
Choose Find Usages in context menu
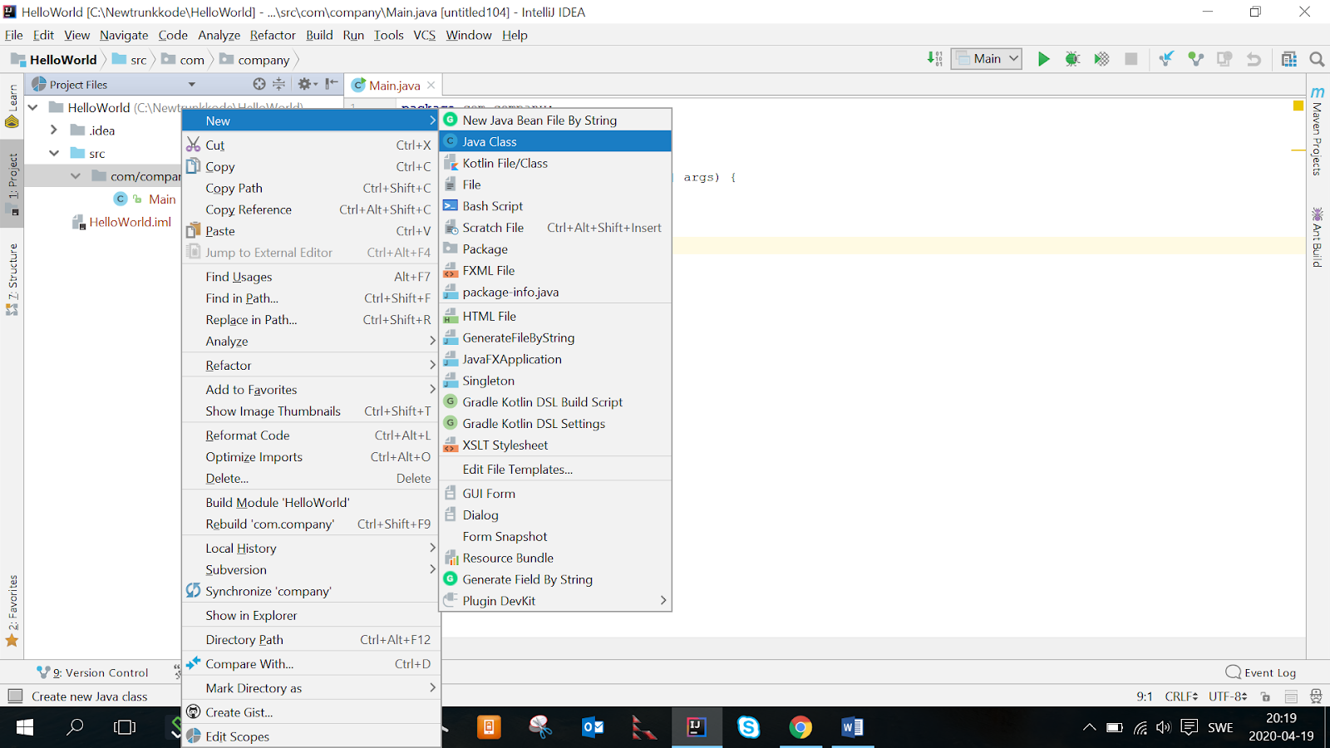(310, 277)
